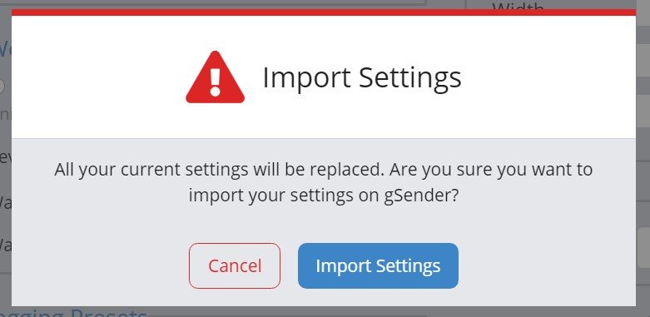
Task: Click the gray dialog body below the buttons
Action: click(324, 298)
